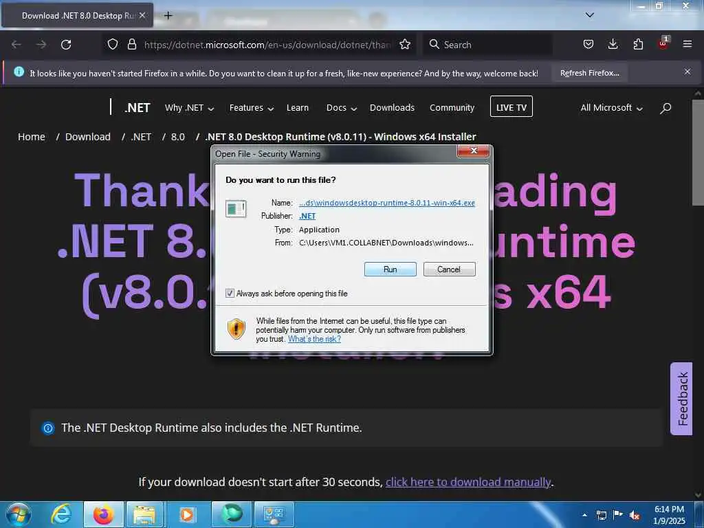This screenshot has width=704, height=528.
Task: Open the network tray icon
Action: pyautogui.click(x=601, y=515)
